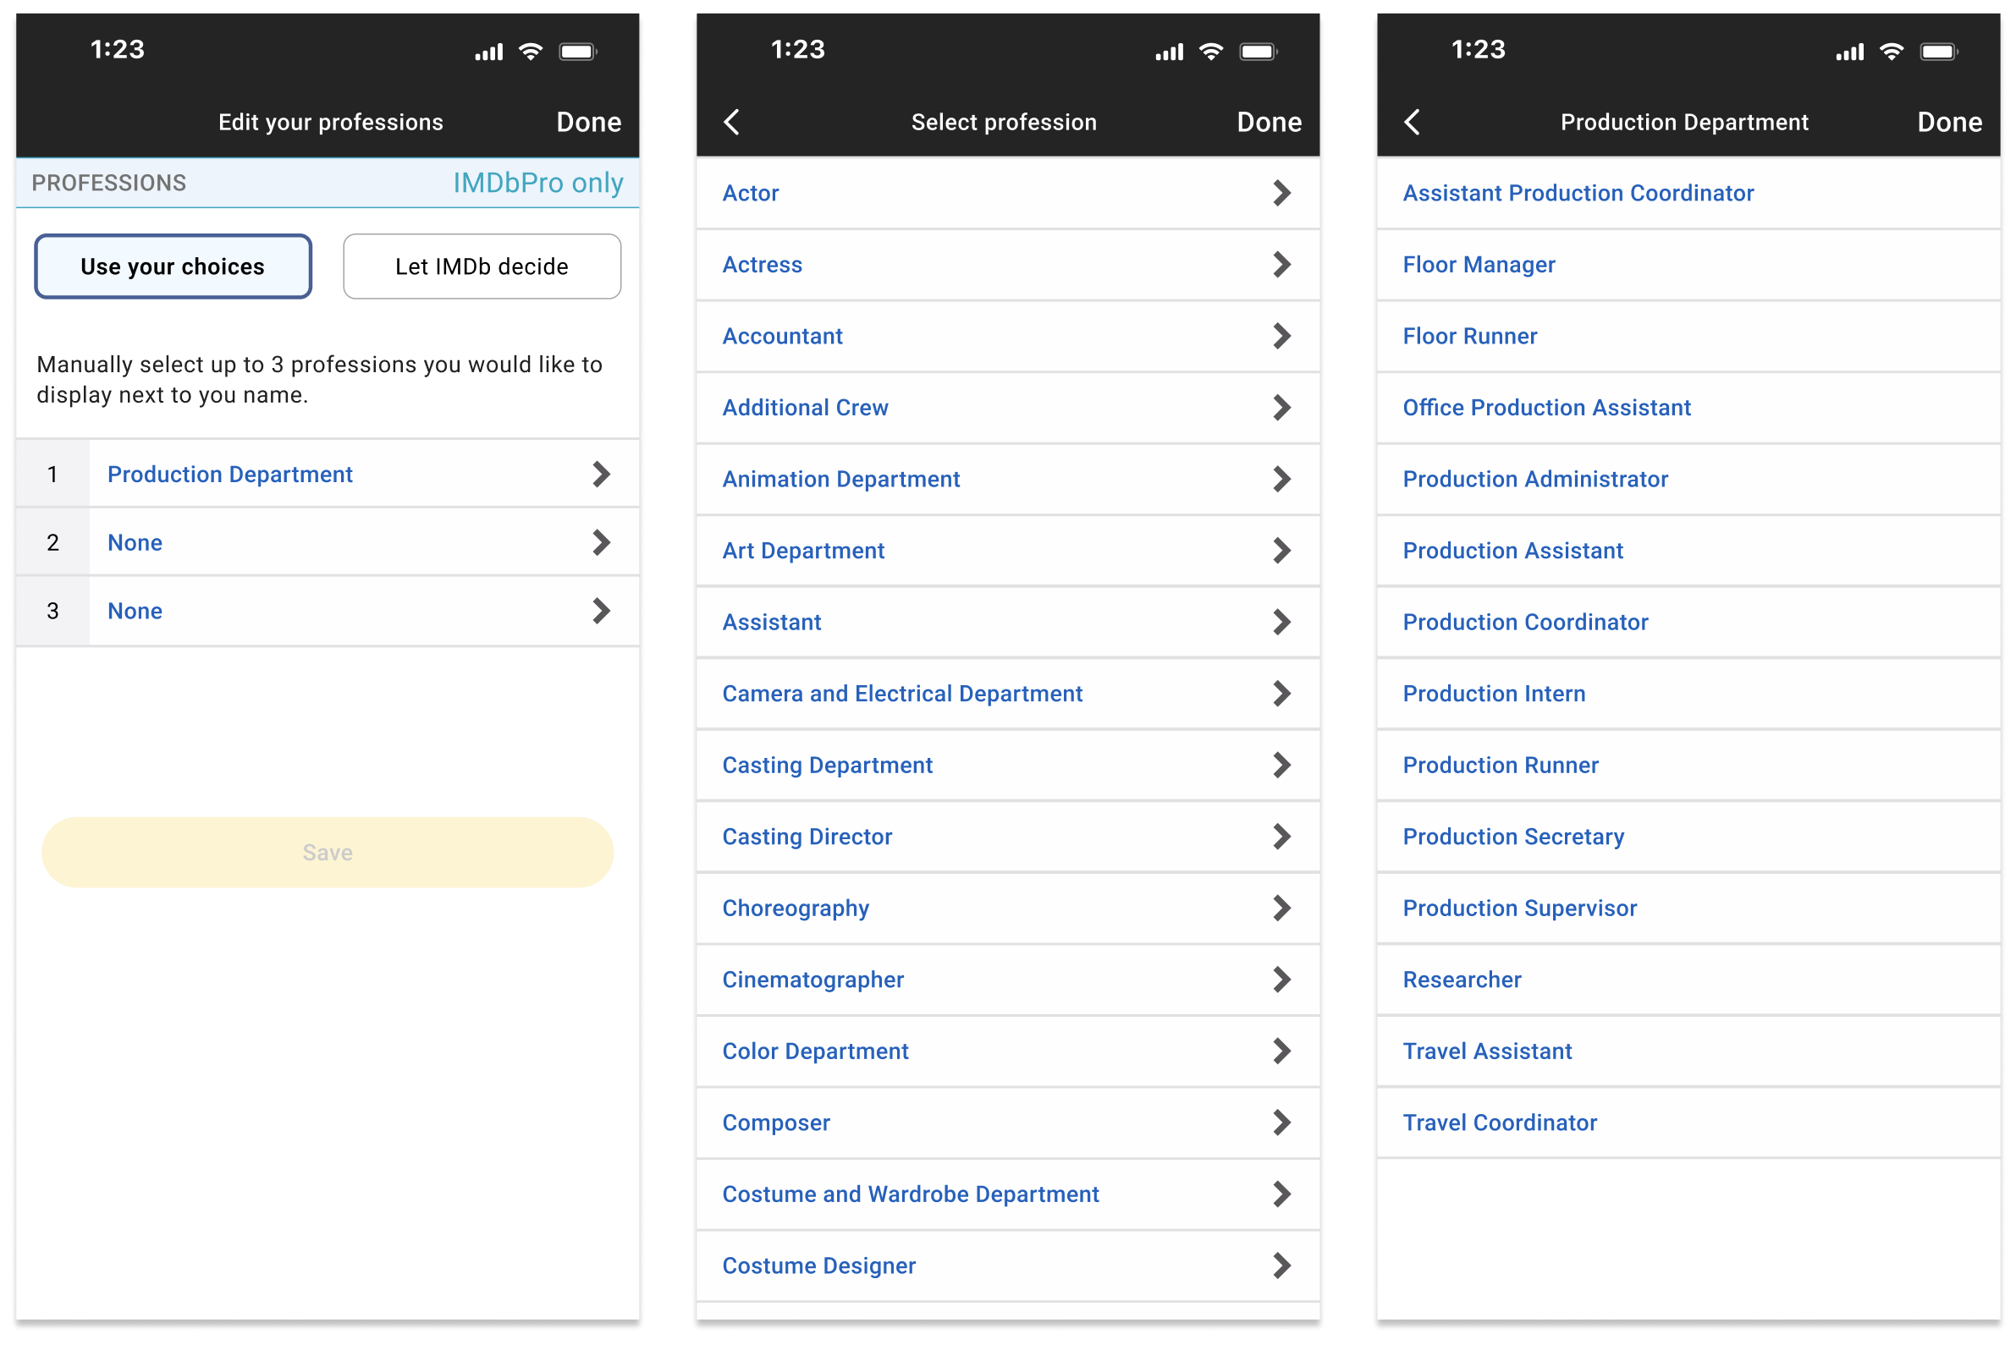
Task: Select Animation Department from the profession list
Action: pyautogui.click(x=841, y=479)
